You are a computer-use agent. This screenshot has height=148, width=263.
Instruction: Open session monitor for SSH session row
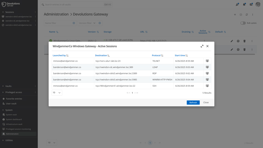click(x=207, y=86)
